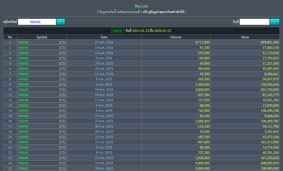Click the search icon beside the date field
283x171 pixels.
275,22
